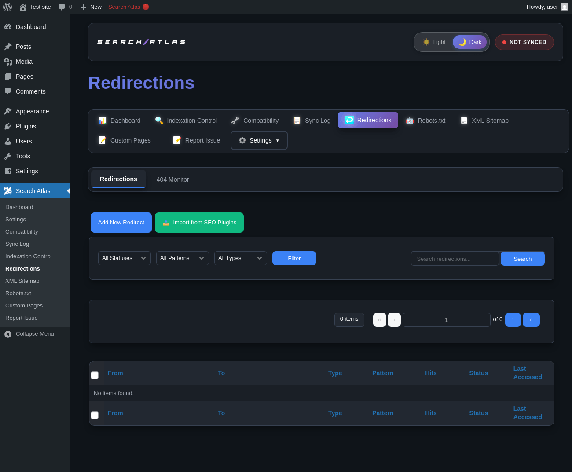Open the Test site home icon
The height and width of the screenshot is (472, 572).
tap(23, 7)
